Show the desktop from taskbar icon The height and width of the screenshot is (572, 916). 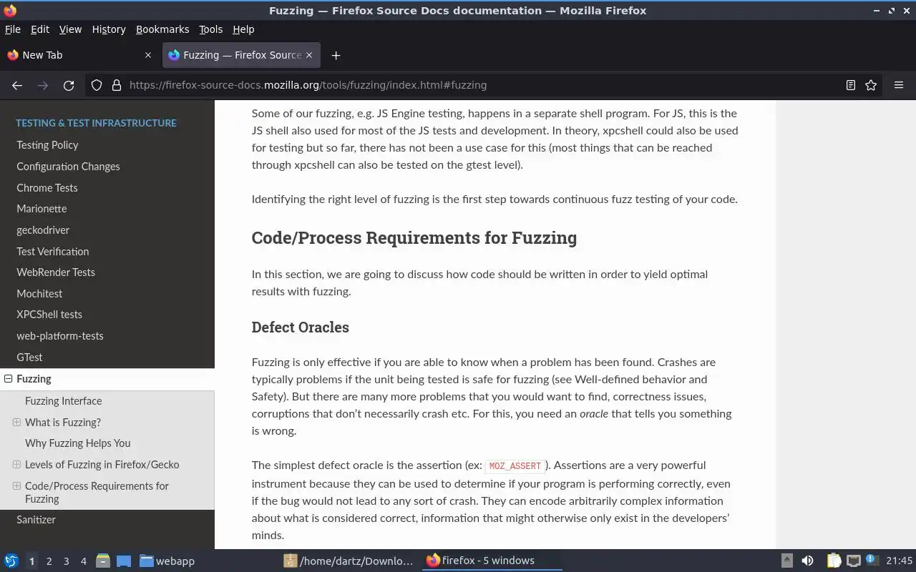[x=123, y=561]
